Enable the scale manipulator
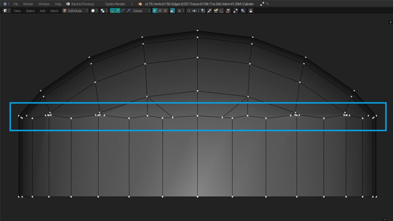The width and height of the screenshot is (393, 221). 128,11
